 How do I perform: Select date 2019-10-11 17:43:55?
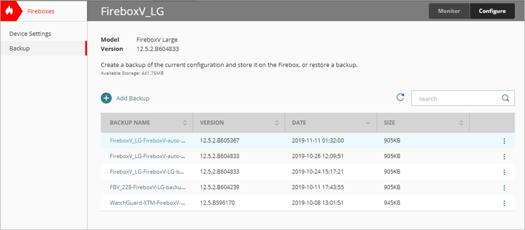[x=318, y=187]
